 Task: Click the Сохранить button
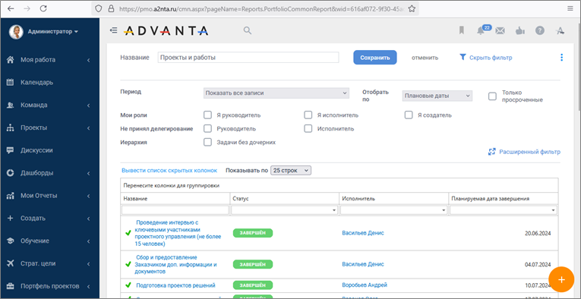point(375,58)
